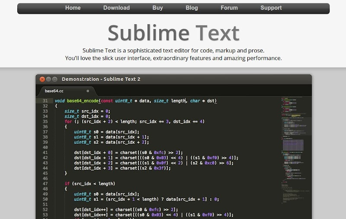The height and width of the screenshot is (219, 346).
Task: Go to the Download page
Action: (x=116, y=8)
